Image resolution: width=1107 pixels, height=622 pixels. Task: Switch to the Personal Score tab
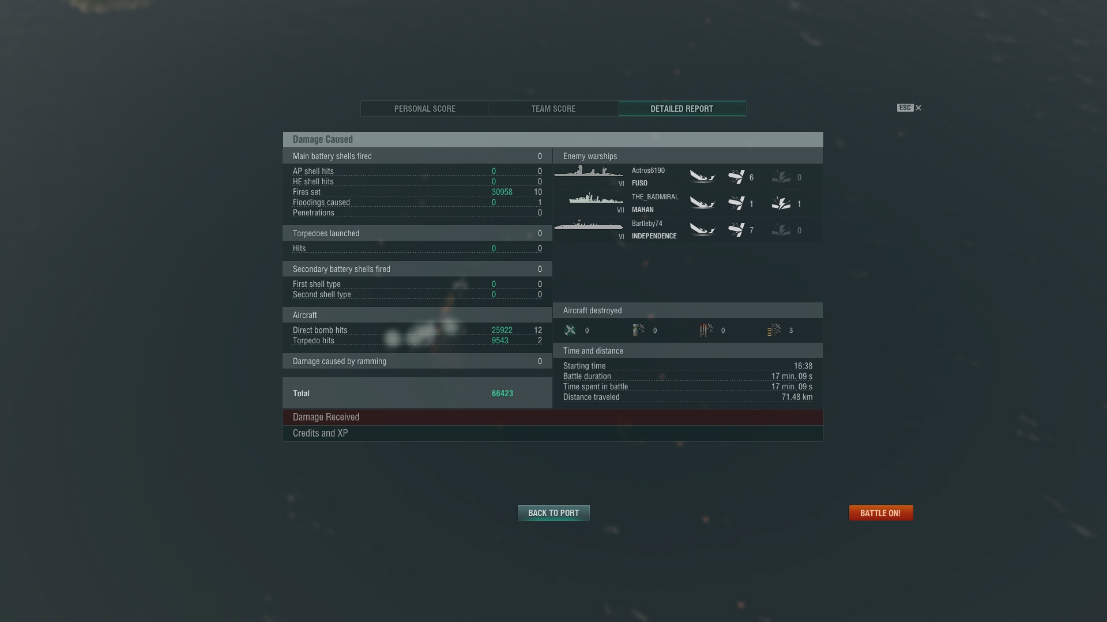click(425, 109)
